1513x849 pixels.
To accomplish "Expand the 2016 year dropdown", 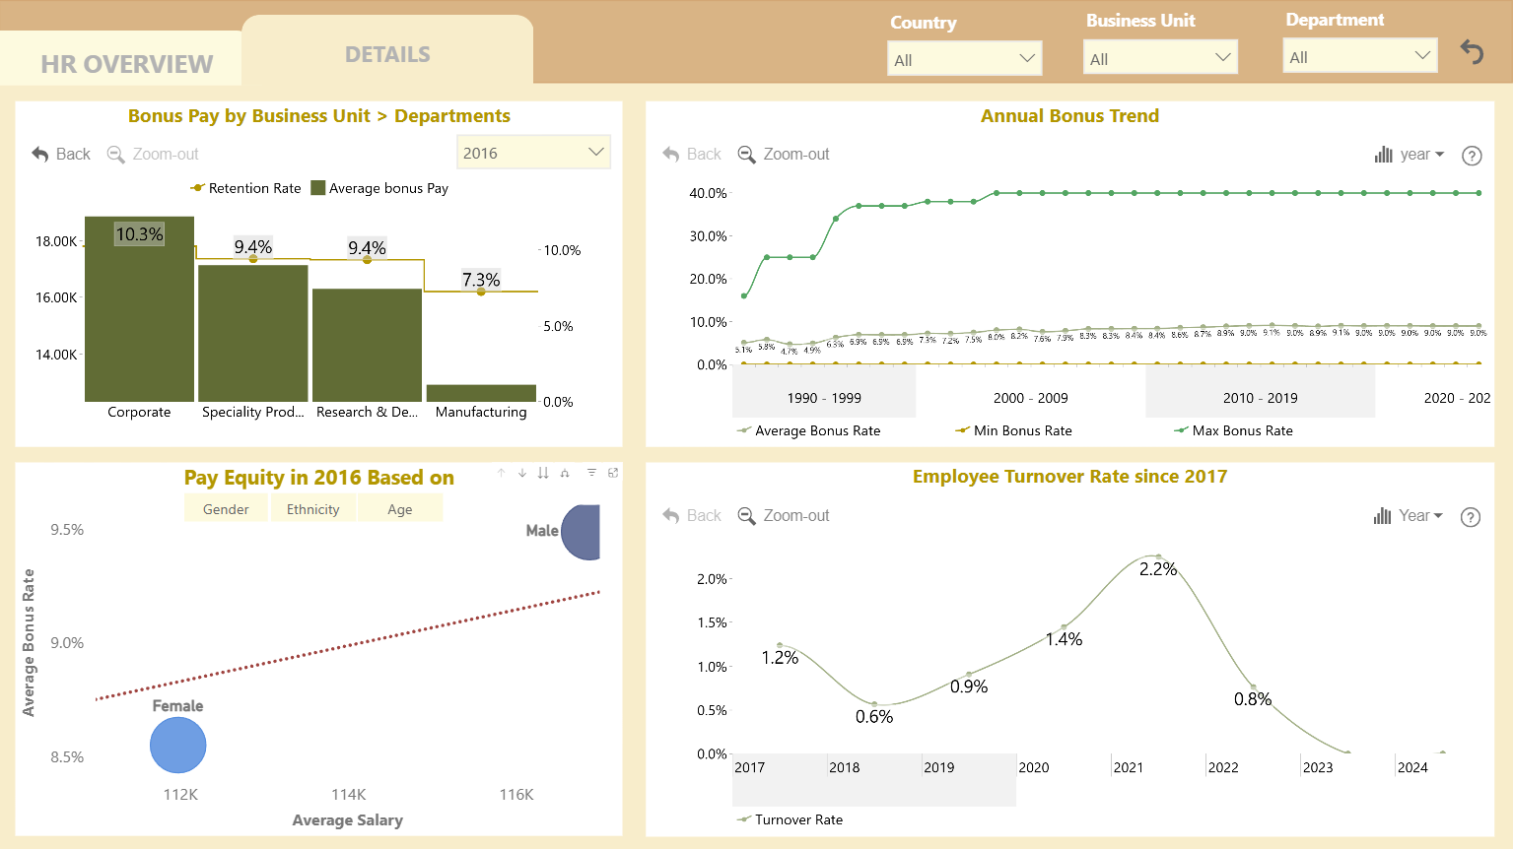I will (533, 153).
